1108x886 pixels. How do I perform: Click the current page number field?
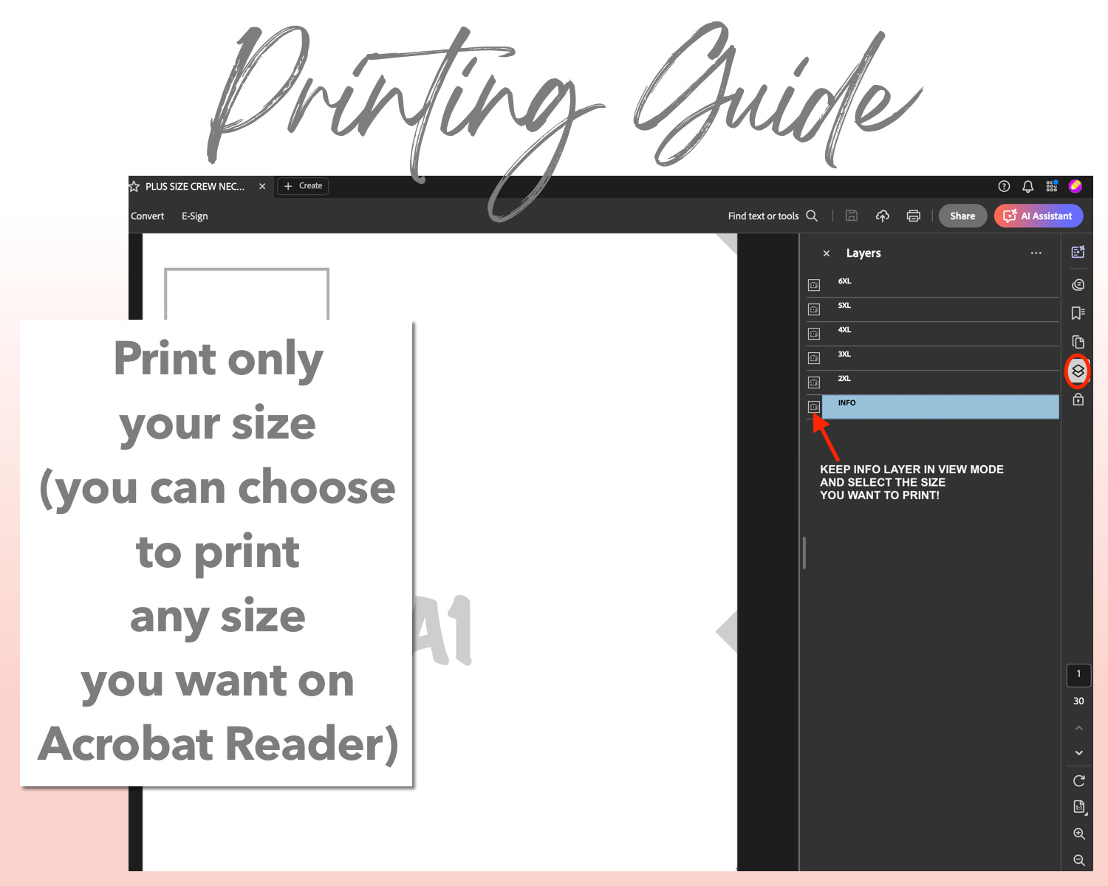[x=1078, y=674]
